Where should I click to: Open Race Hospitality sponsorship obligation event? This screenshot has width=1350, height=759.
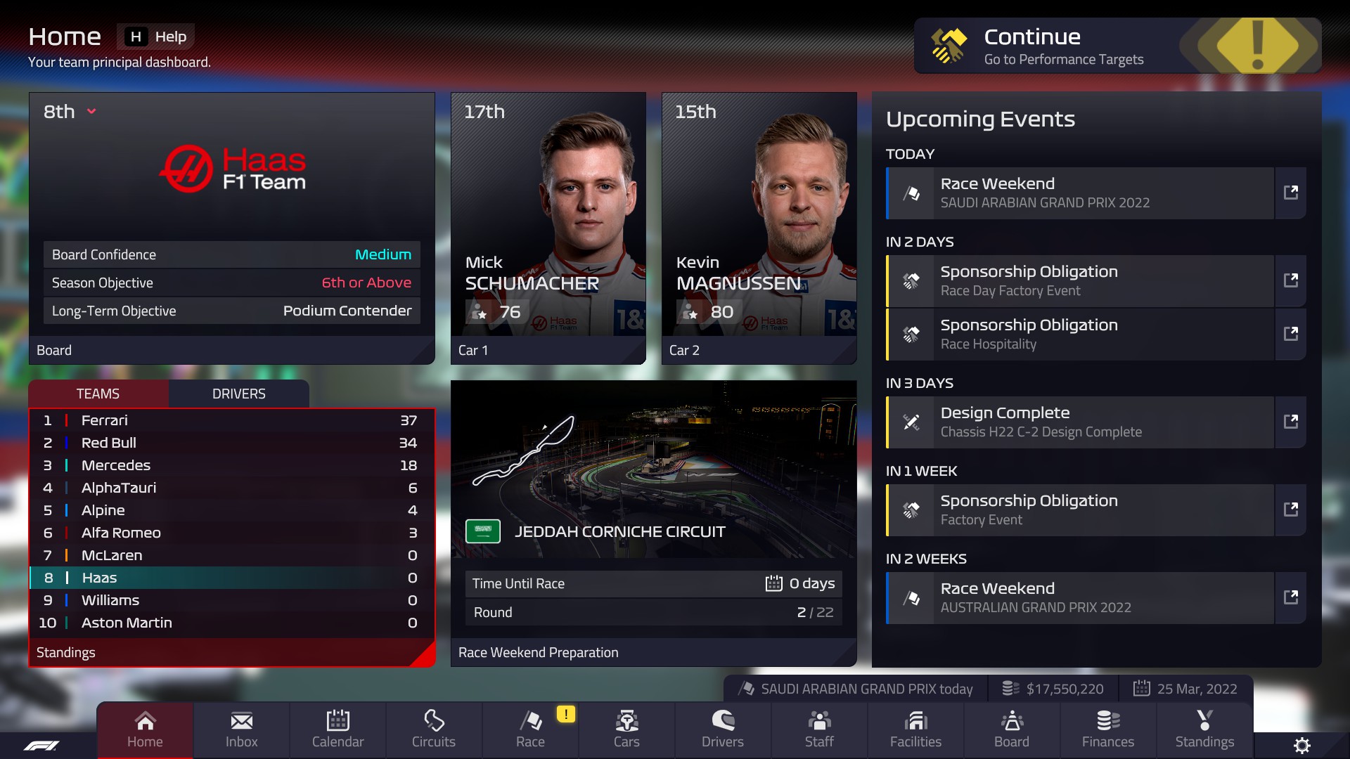pyautogui.click(x=1081, y=335)
